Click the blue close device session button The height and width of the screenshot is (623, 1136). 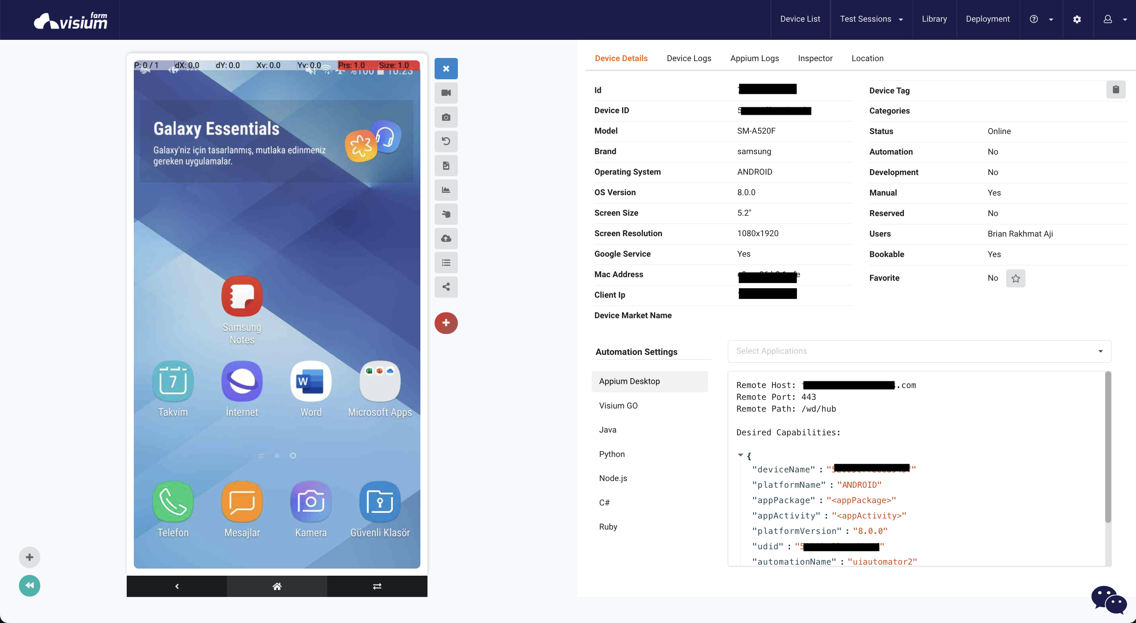pos(446,69)
